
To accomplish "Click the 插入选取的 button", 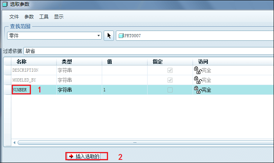I will coord(84,156).
